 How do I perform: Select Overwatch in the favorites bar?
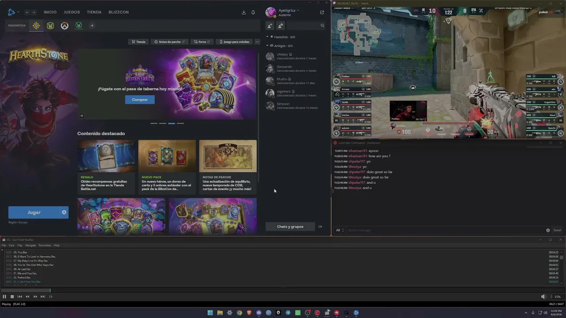pyautogui.click(x=65, y=26)
